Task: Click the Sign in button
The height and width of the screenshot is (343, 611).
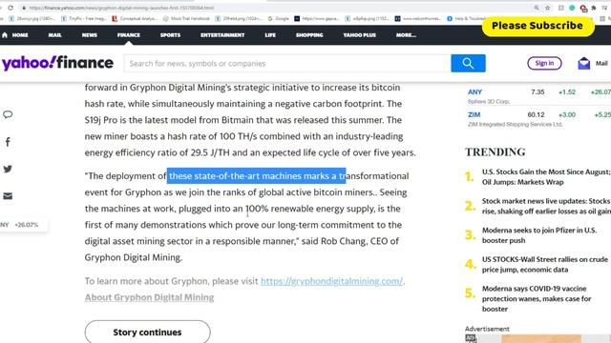Action: pyautogui.click(x=544, y=63)
